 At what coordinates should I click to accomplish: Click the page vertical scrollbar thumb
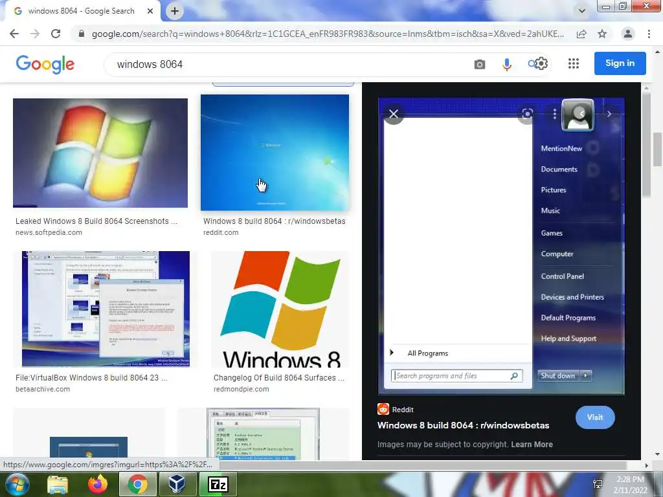pos(658,149)
